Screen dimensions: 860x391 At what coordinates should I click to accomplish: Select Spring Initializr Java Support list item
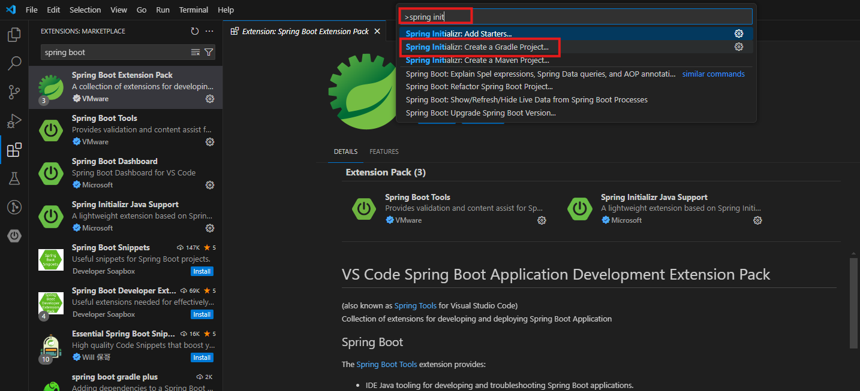point(126,216)
